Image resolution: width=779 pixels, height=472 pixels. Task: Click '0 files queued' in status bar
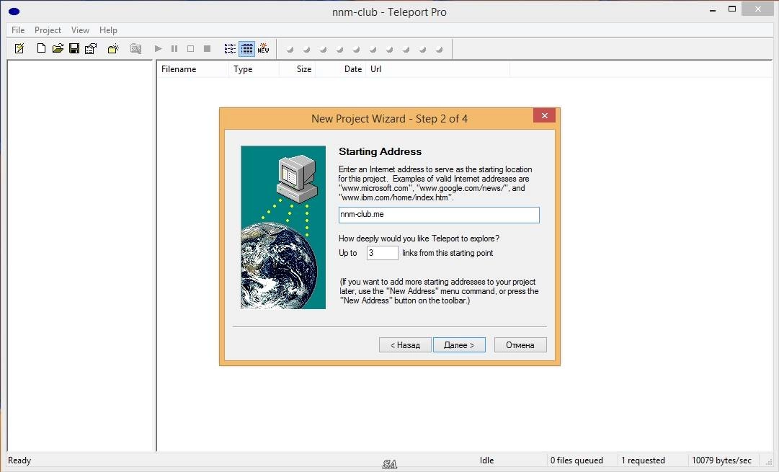[x=577, y=460]
